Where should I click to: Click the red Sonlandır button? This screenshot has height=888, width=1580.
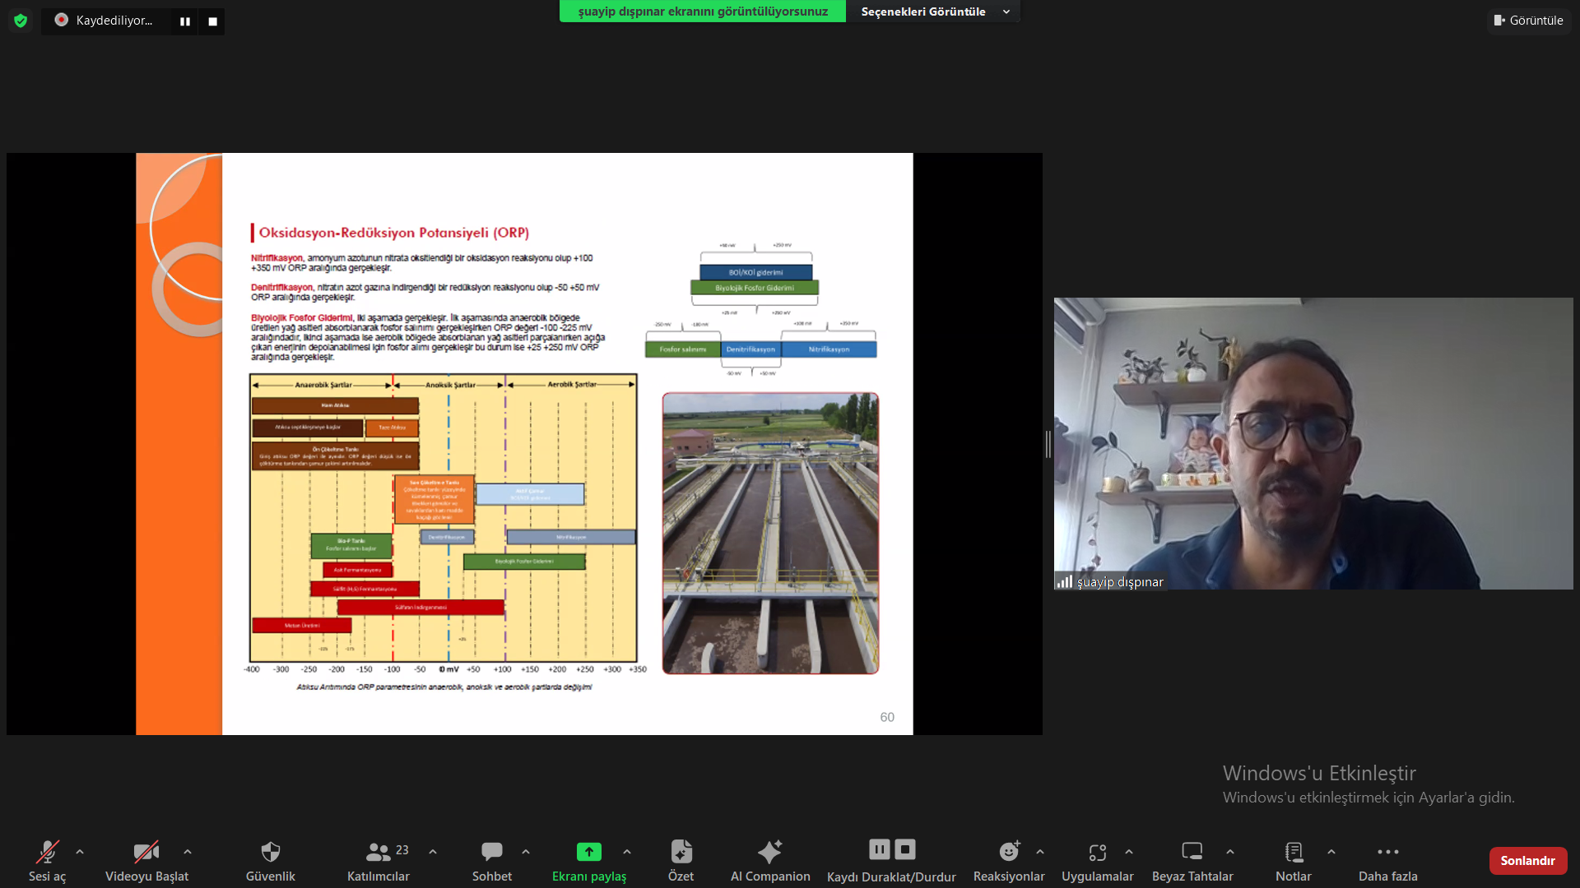click(1527, 860)
